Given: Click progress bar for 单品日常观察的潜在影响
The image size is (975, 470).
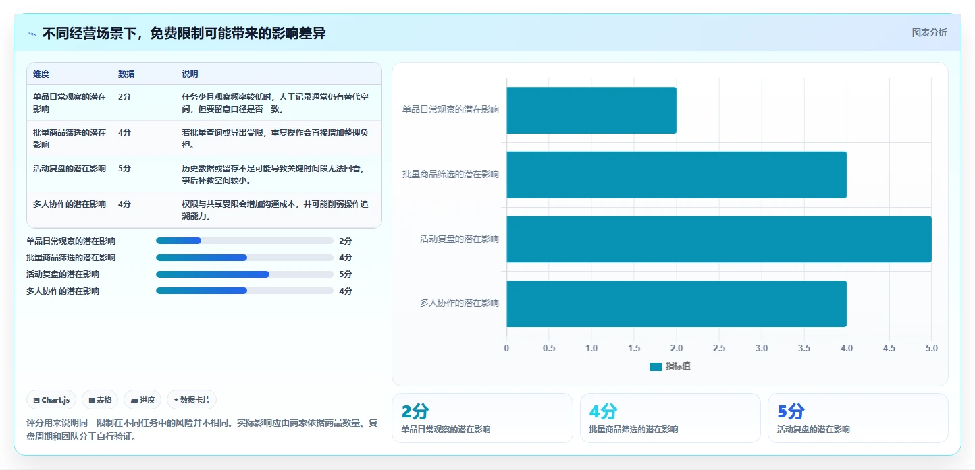Looking at the screenshot, I should tap(244, 241).
